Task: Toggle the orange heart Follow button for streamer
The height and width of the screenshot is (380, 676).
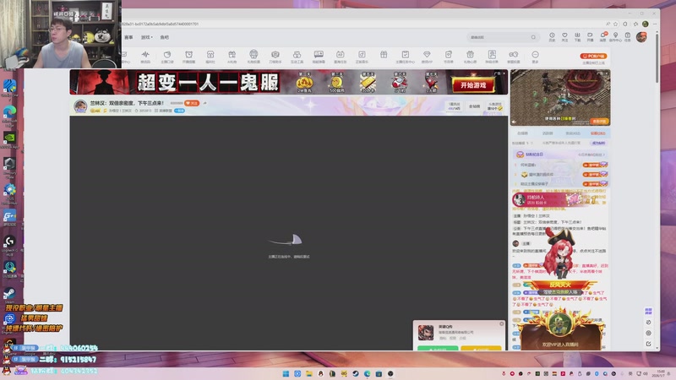Action: pos(192,103)
